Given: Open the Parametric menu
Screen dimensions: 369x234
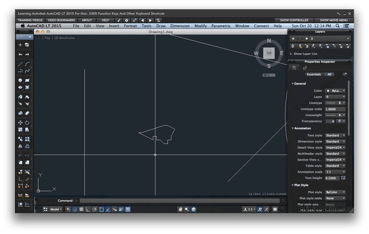Looking at the screenshot, I should pyautogui.click(x=221, y=26).
